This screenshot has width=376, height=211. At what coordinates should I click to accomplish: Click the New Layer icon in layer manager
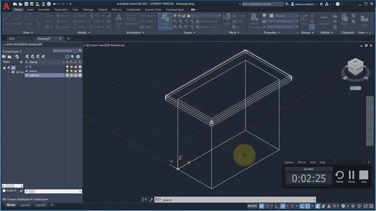[27, 57]
